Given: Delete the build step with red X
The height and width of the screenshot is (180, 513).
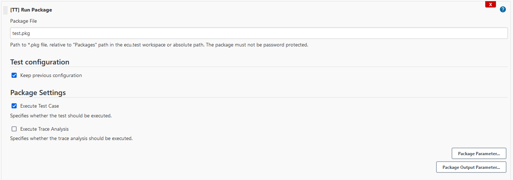Looking at the screenshot, I should click(490, 4).
